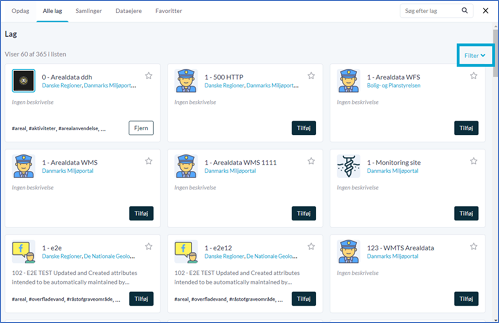The height and width of the screenshot is (323, 499).
Task: Add the 1 - Monitoring site layer
Action: (x=466, y=213)
